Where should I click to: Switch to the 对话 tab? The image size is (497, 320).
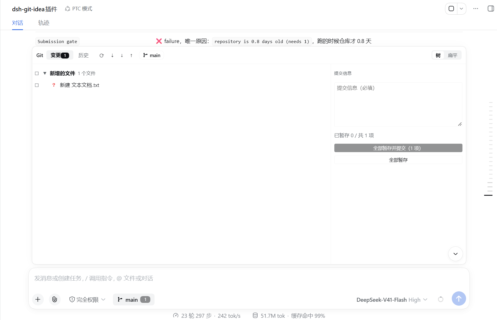[x=17, y=23]
